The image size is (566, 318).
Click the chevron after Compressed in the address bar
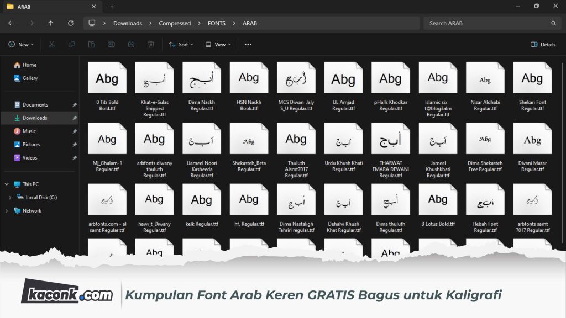(199, 23)
